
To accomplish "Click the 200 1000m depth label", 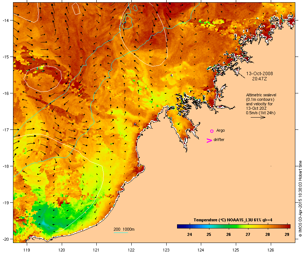I will point(124,229).
